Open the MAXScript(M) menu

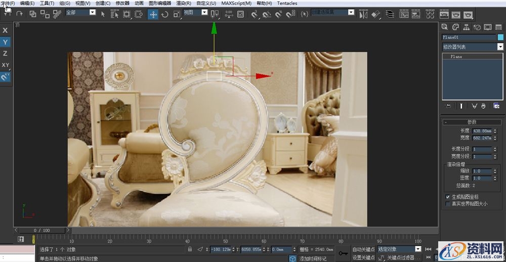pyautogui.click(x=236, y=3)
